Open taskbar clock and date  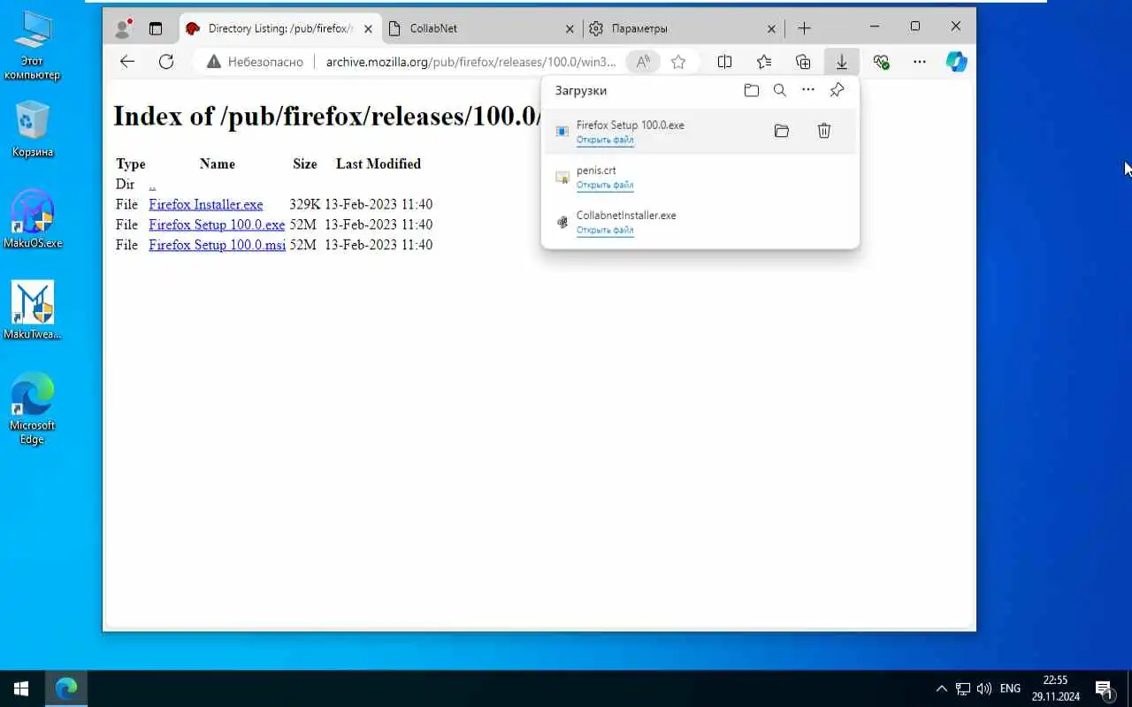click(x=1055, y=688)
